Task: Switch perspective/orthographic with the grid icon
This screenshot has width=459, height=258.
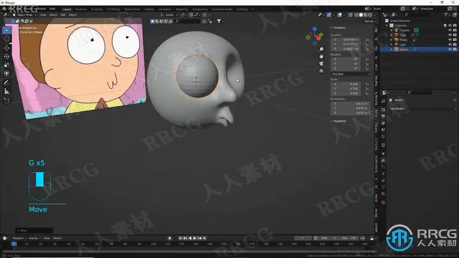Action: 321,71
